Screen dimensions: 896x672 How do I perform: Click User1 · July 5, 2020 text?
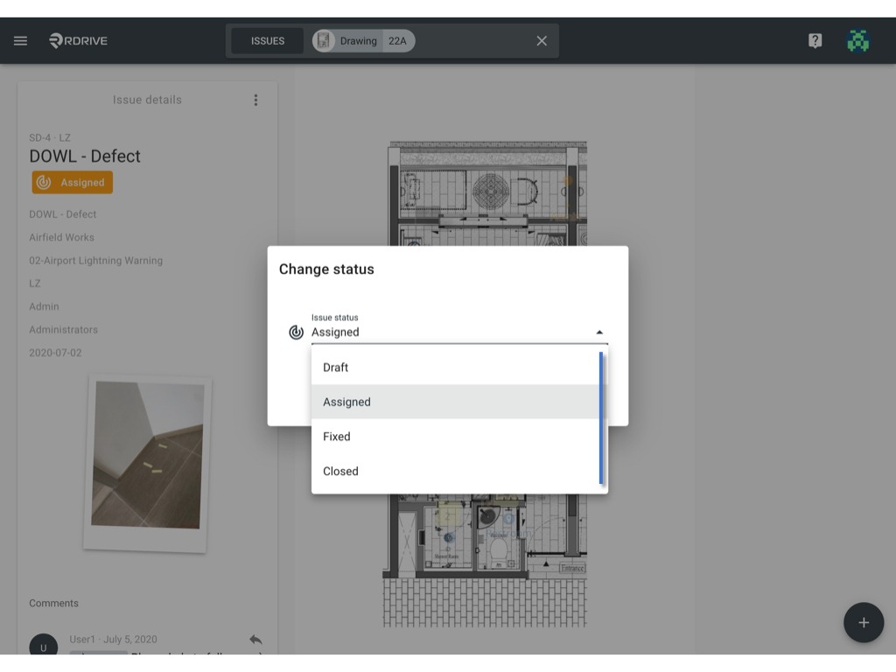pos(113,639)
